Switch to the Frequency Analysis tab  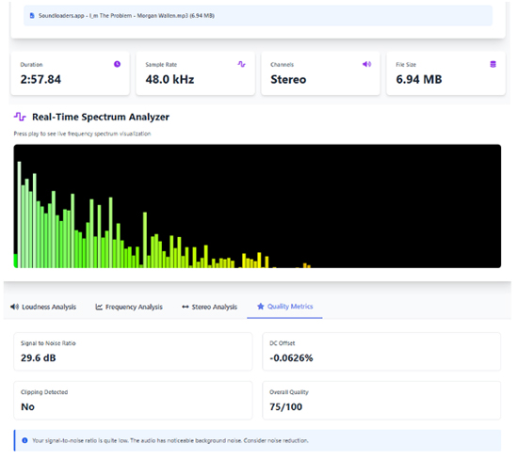[129, 307]
